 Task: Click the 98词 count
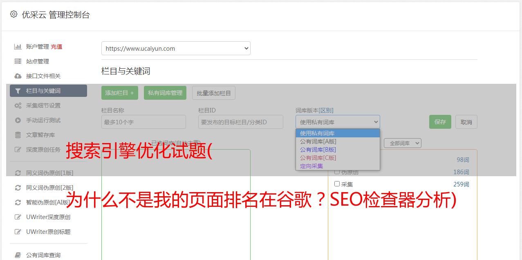463,160
